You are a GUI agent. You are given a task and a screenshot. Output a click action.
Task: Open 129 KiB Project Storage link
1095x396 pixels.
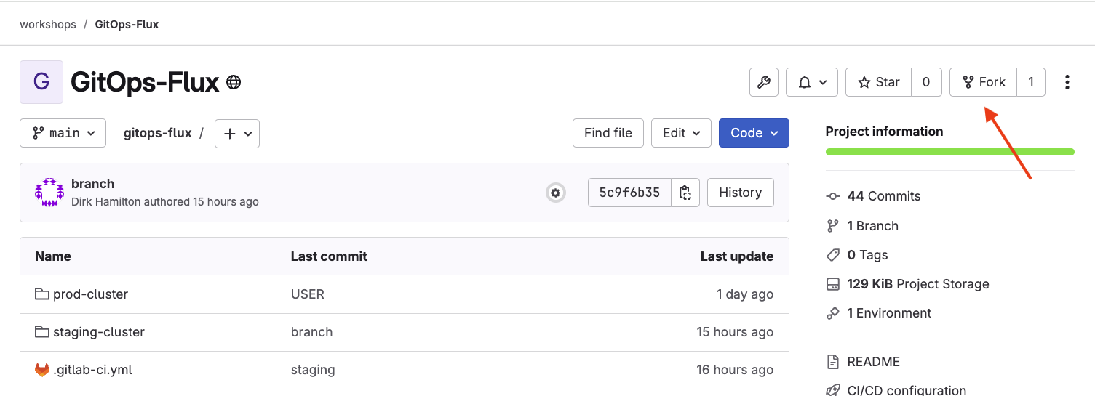point(918,284)
